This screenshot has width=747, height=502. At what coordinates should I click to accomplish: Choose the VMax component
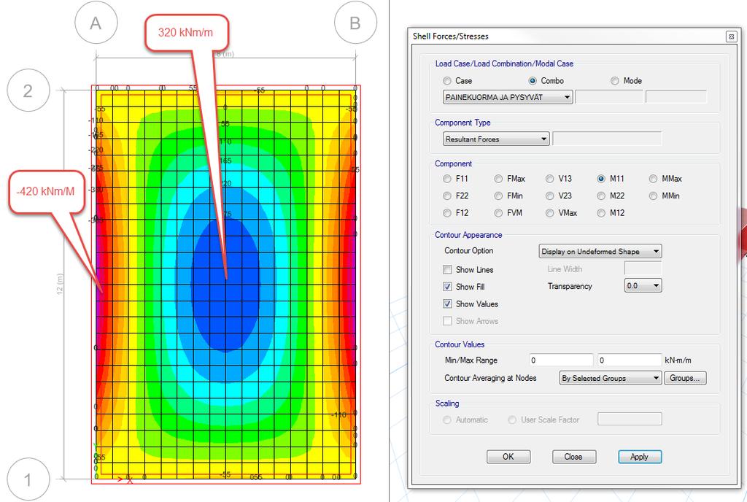(x=550, y=213)
